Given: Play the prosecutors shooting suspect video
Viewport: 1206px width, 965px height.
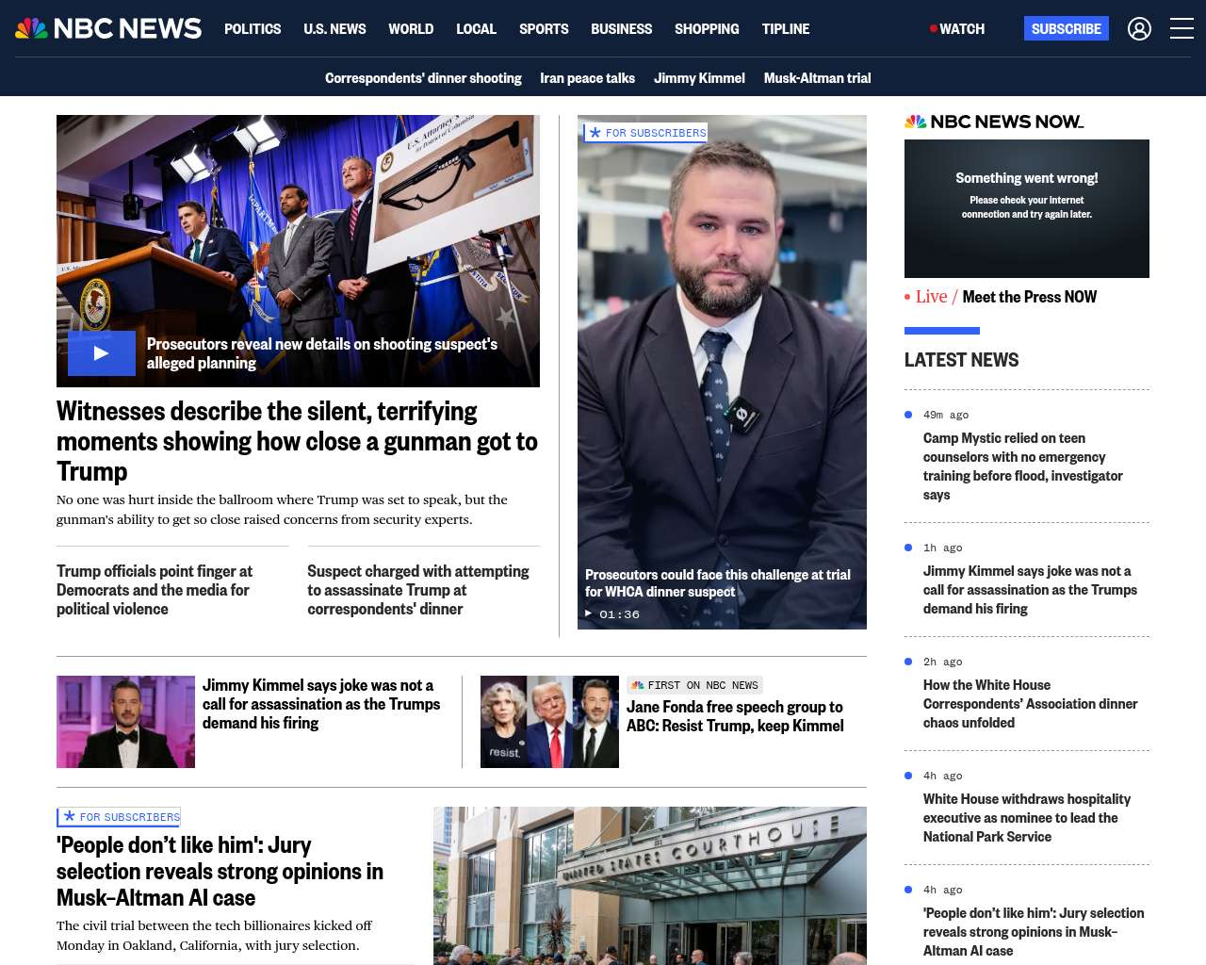Looking at the screenshot, I should pyautogui.click(x=102, y=353).
